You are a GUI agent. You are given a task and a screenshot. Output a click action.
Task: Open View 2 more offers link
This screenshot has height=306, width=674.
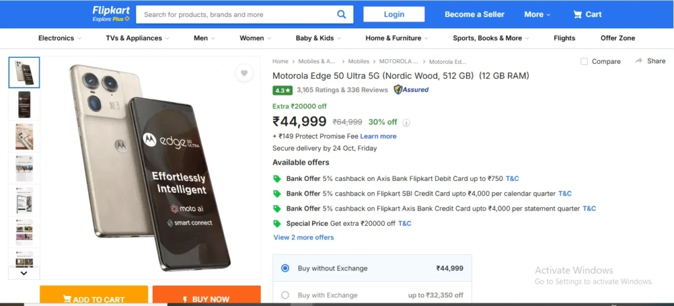click(303, 238)
